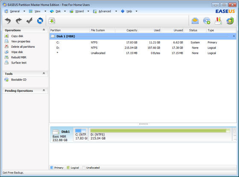This screenshot has height=177, width=239.
Task: Collapse the Pending Operations panel
Action: coord(44,90)
